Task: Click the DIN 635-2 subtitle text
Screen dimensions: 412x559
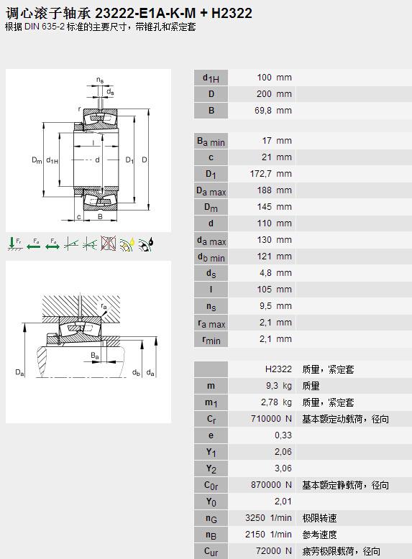Action: tap(101, 27)
